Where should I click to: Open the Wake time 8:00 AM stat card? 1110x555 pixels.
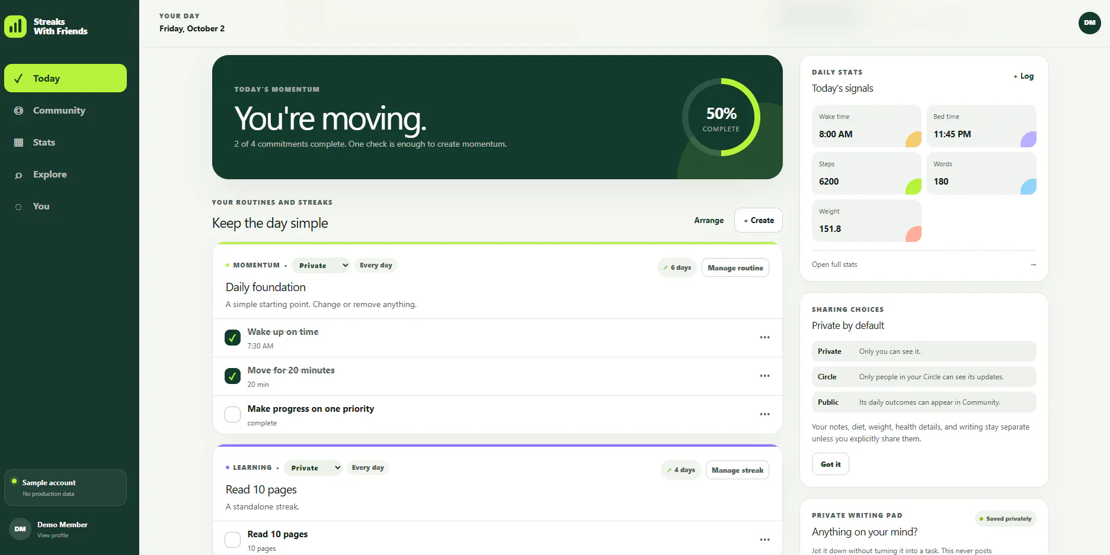point(866,126)
